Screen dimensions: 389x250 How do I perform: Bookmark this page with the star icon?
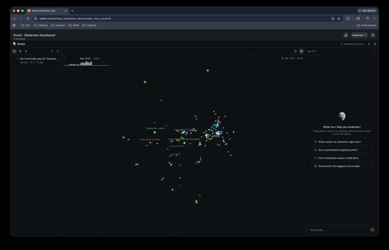(x=339, y=19)
